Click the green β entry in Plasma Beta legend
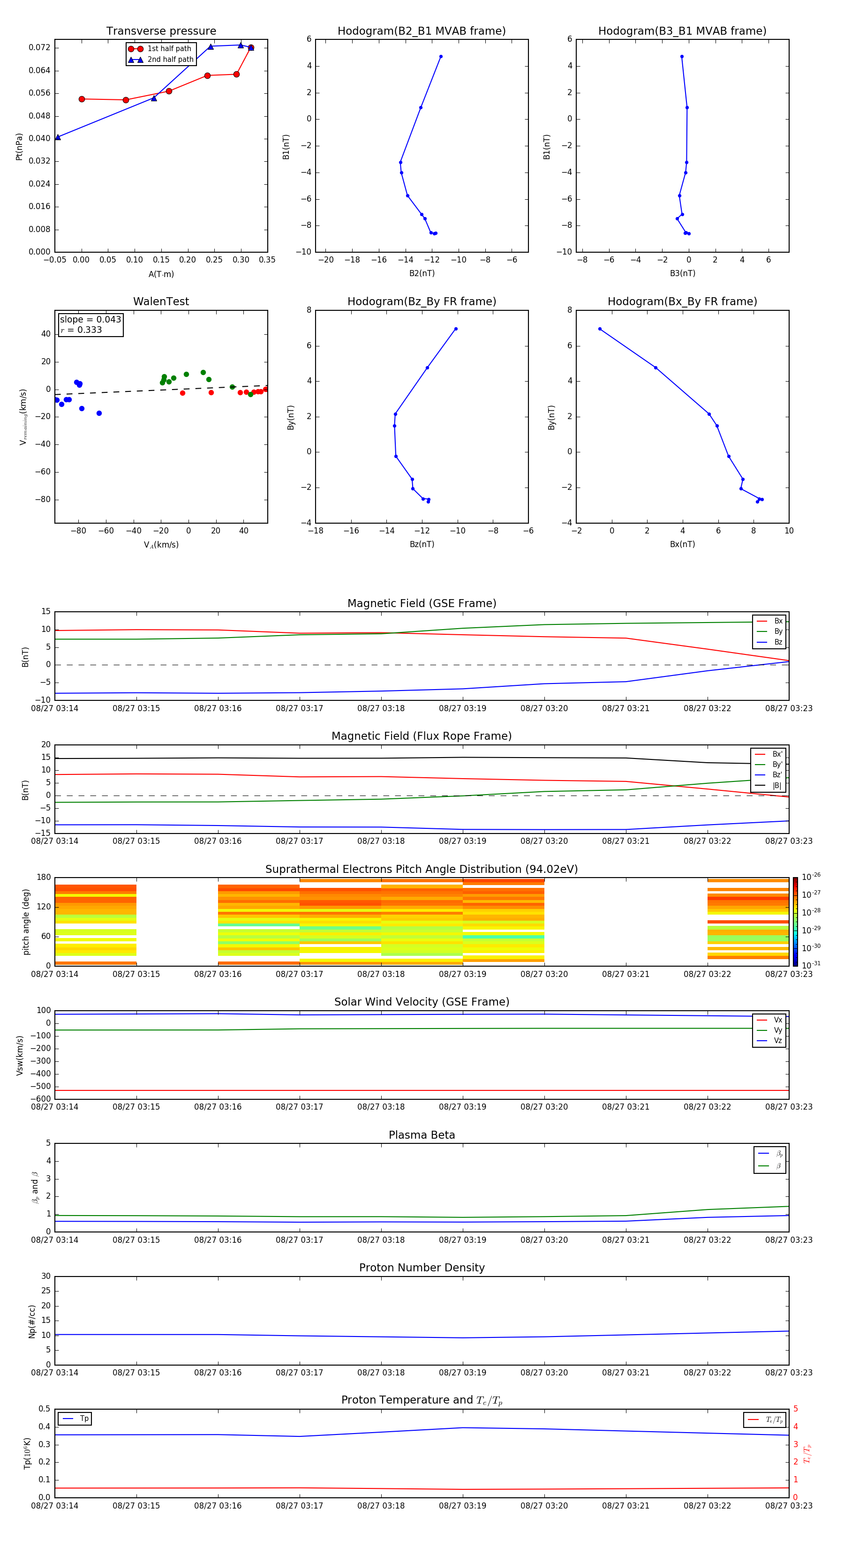The image size is (844, 1547). coord(770,1166)
